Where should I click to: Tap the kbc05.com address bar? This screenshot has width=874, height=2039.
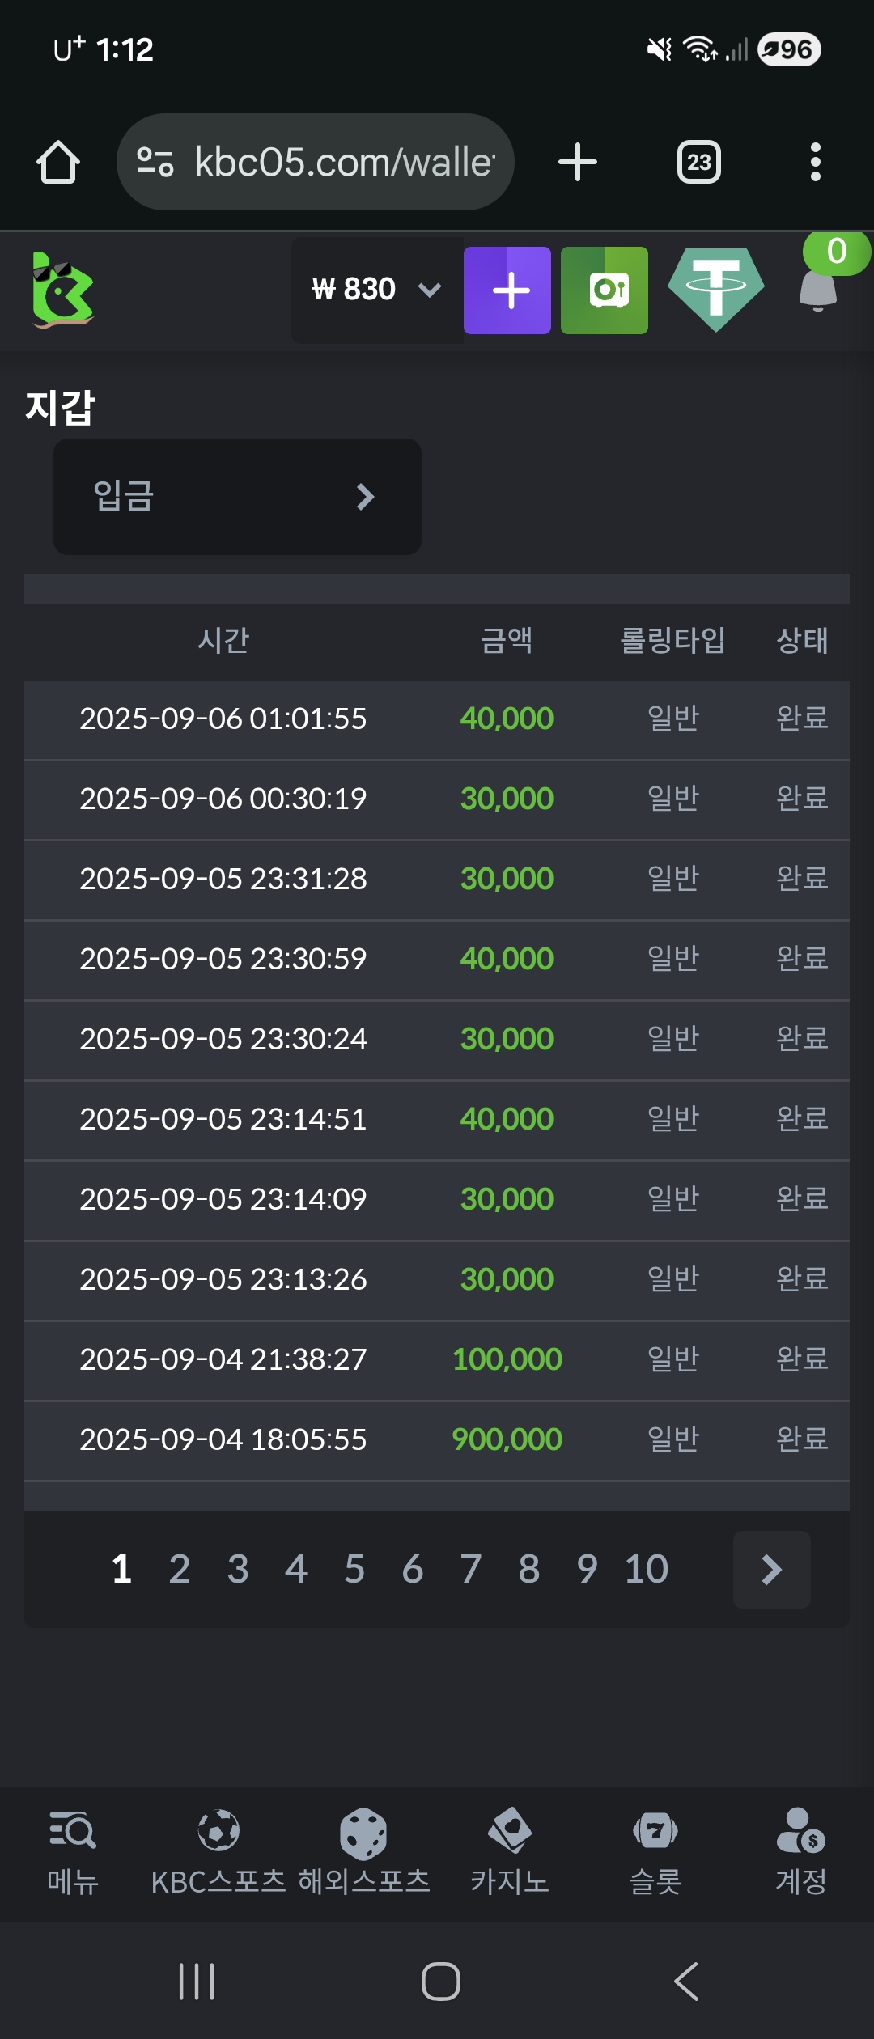coord(316,162)
